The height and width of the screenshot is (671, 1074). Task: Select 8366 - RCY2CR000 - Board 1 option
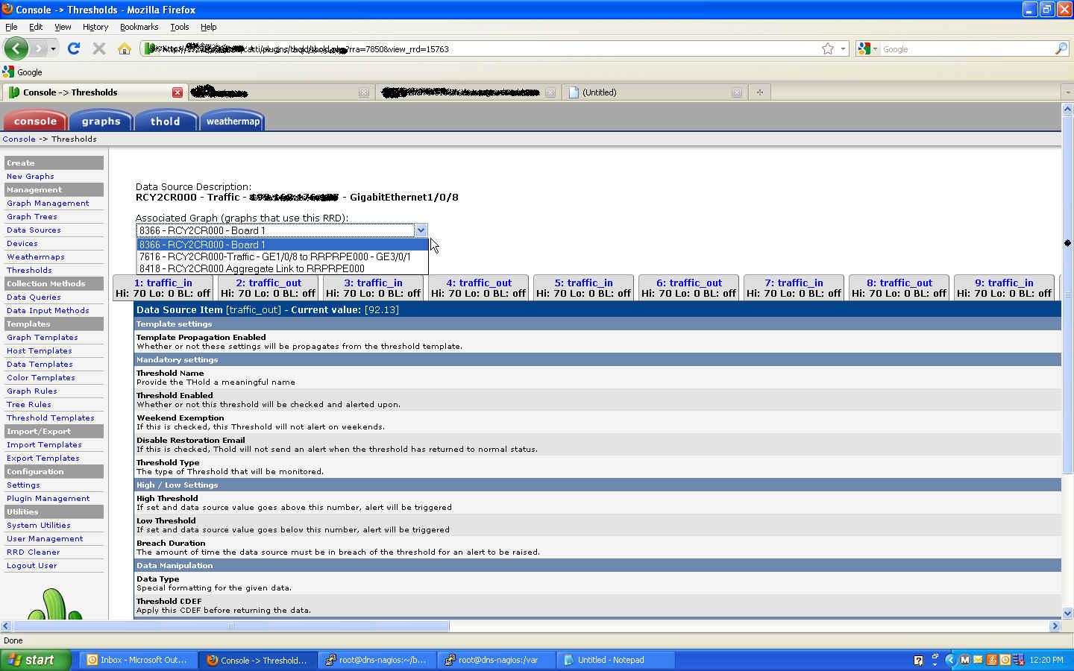282,245
